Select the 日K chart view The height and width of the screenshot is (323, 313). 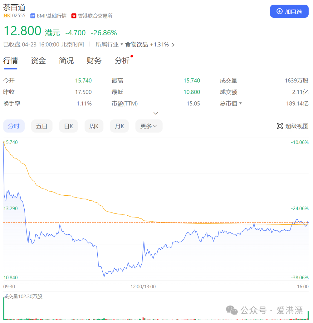point(68,126)
